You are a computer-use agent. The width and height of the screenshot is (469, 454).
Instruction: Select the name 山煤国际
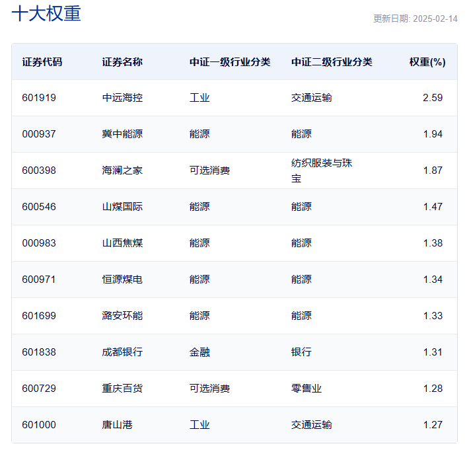[x=122, y=207]
